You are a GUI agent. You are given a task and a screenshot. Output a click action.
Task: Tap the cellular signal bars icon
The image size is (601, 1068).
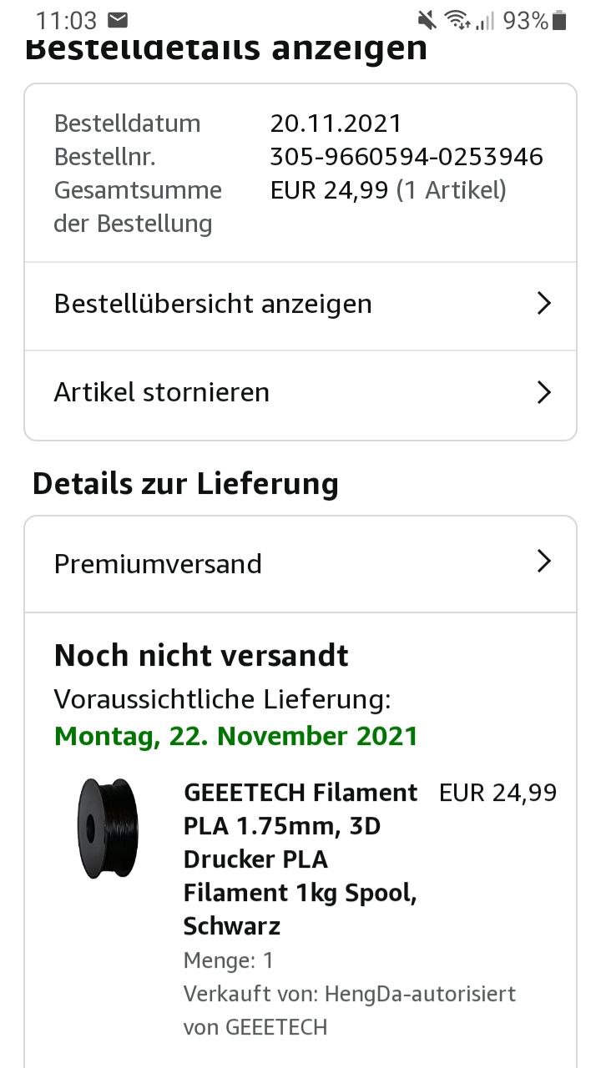point(486,20)
